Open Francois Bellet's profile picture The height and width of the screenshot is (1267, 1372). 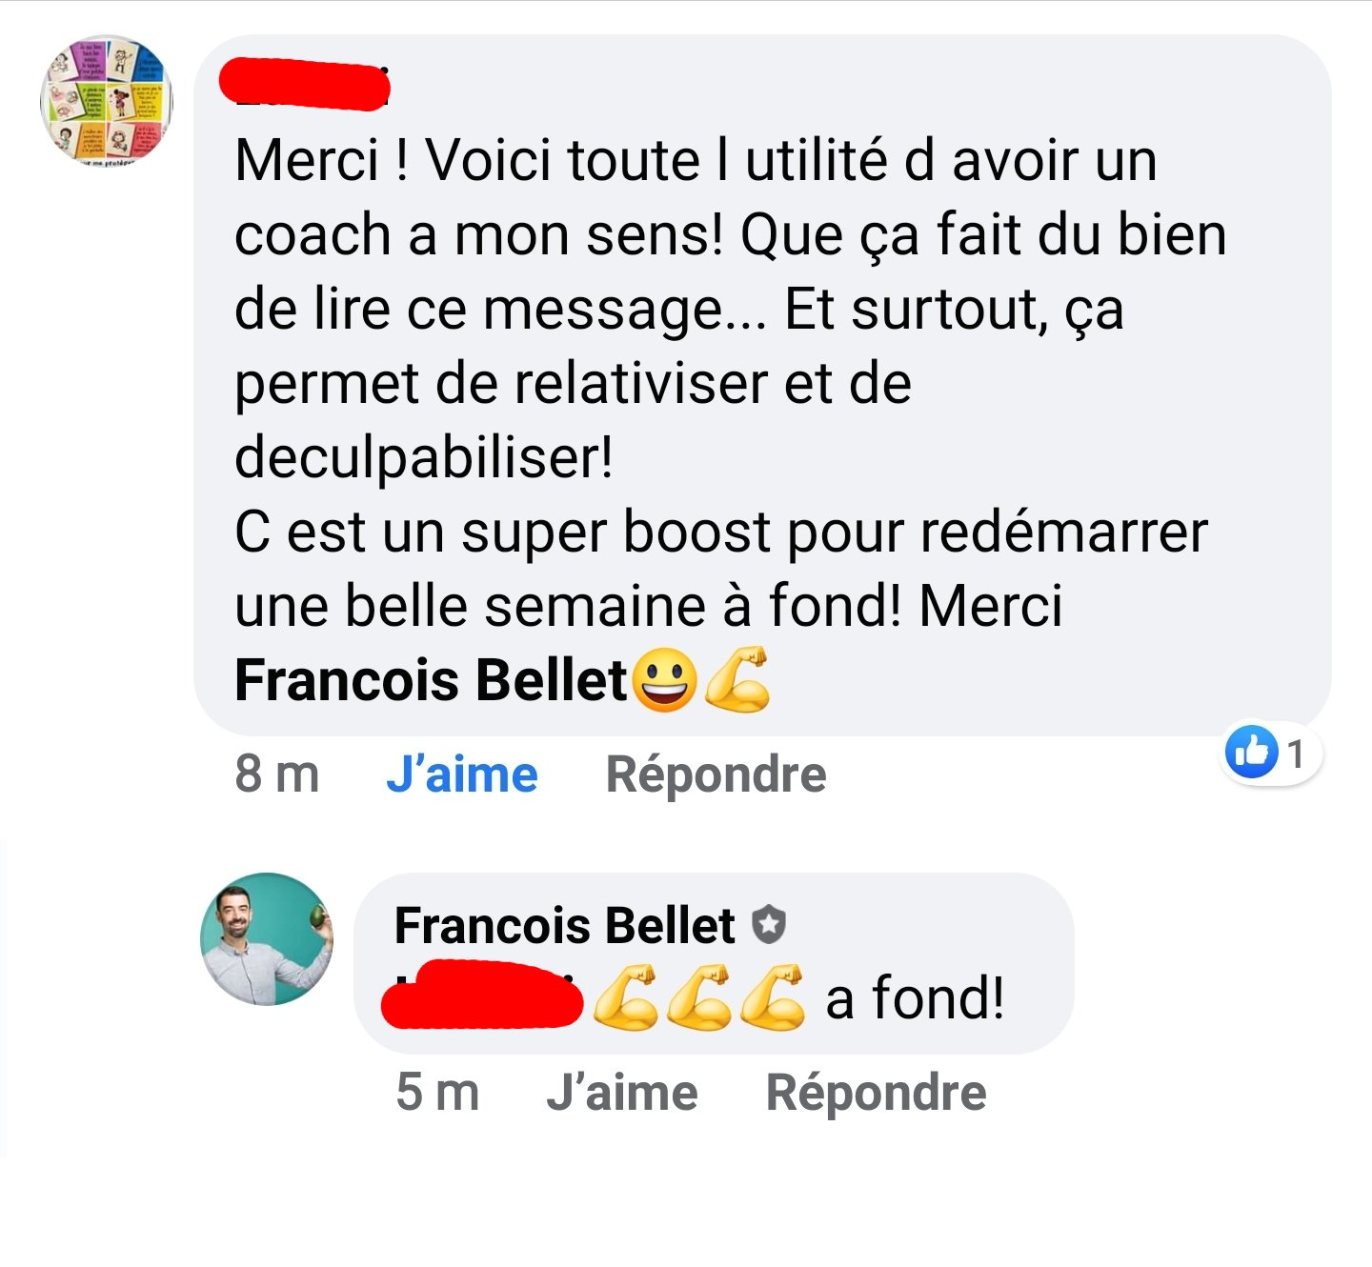click(x=267, y=939)
